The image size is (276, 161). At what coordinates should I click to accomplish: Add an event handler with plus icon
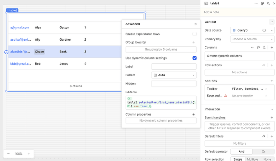[272, 118]
